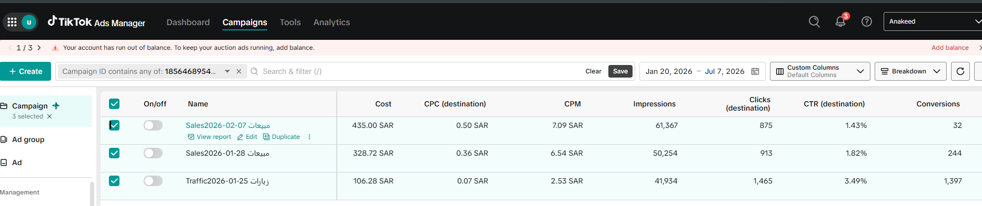The height and width of the screenshot is (206, 982).
Task: Uncheck the Sales2026-02-07 campaign checkbox
Action: (114, 125)
